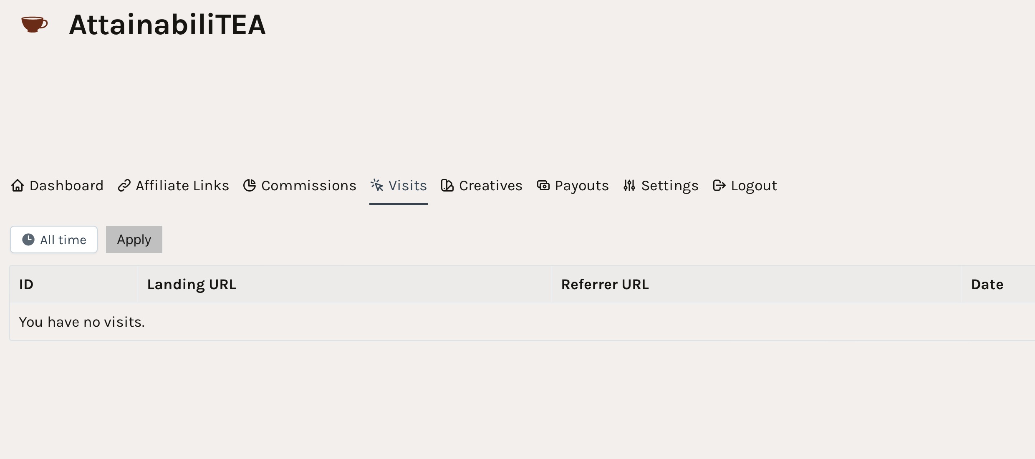Click the Payouts banknote icon
1035x459 pixels.
543,185
